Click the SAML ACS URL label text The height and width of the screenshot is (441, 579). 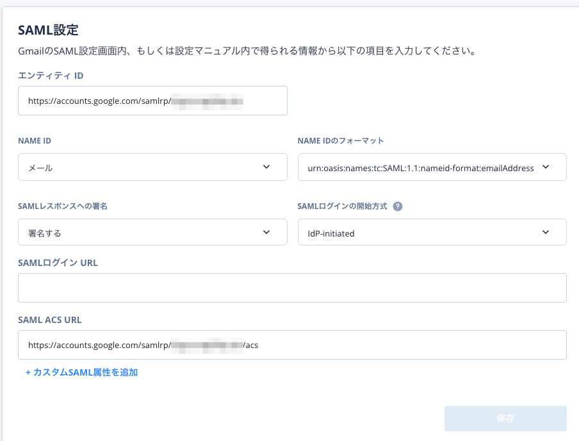tap(50, 319)
